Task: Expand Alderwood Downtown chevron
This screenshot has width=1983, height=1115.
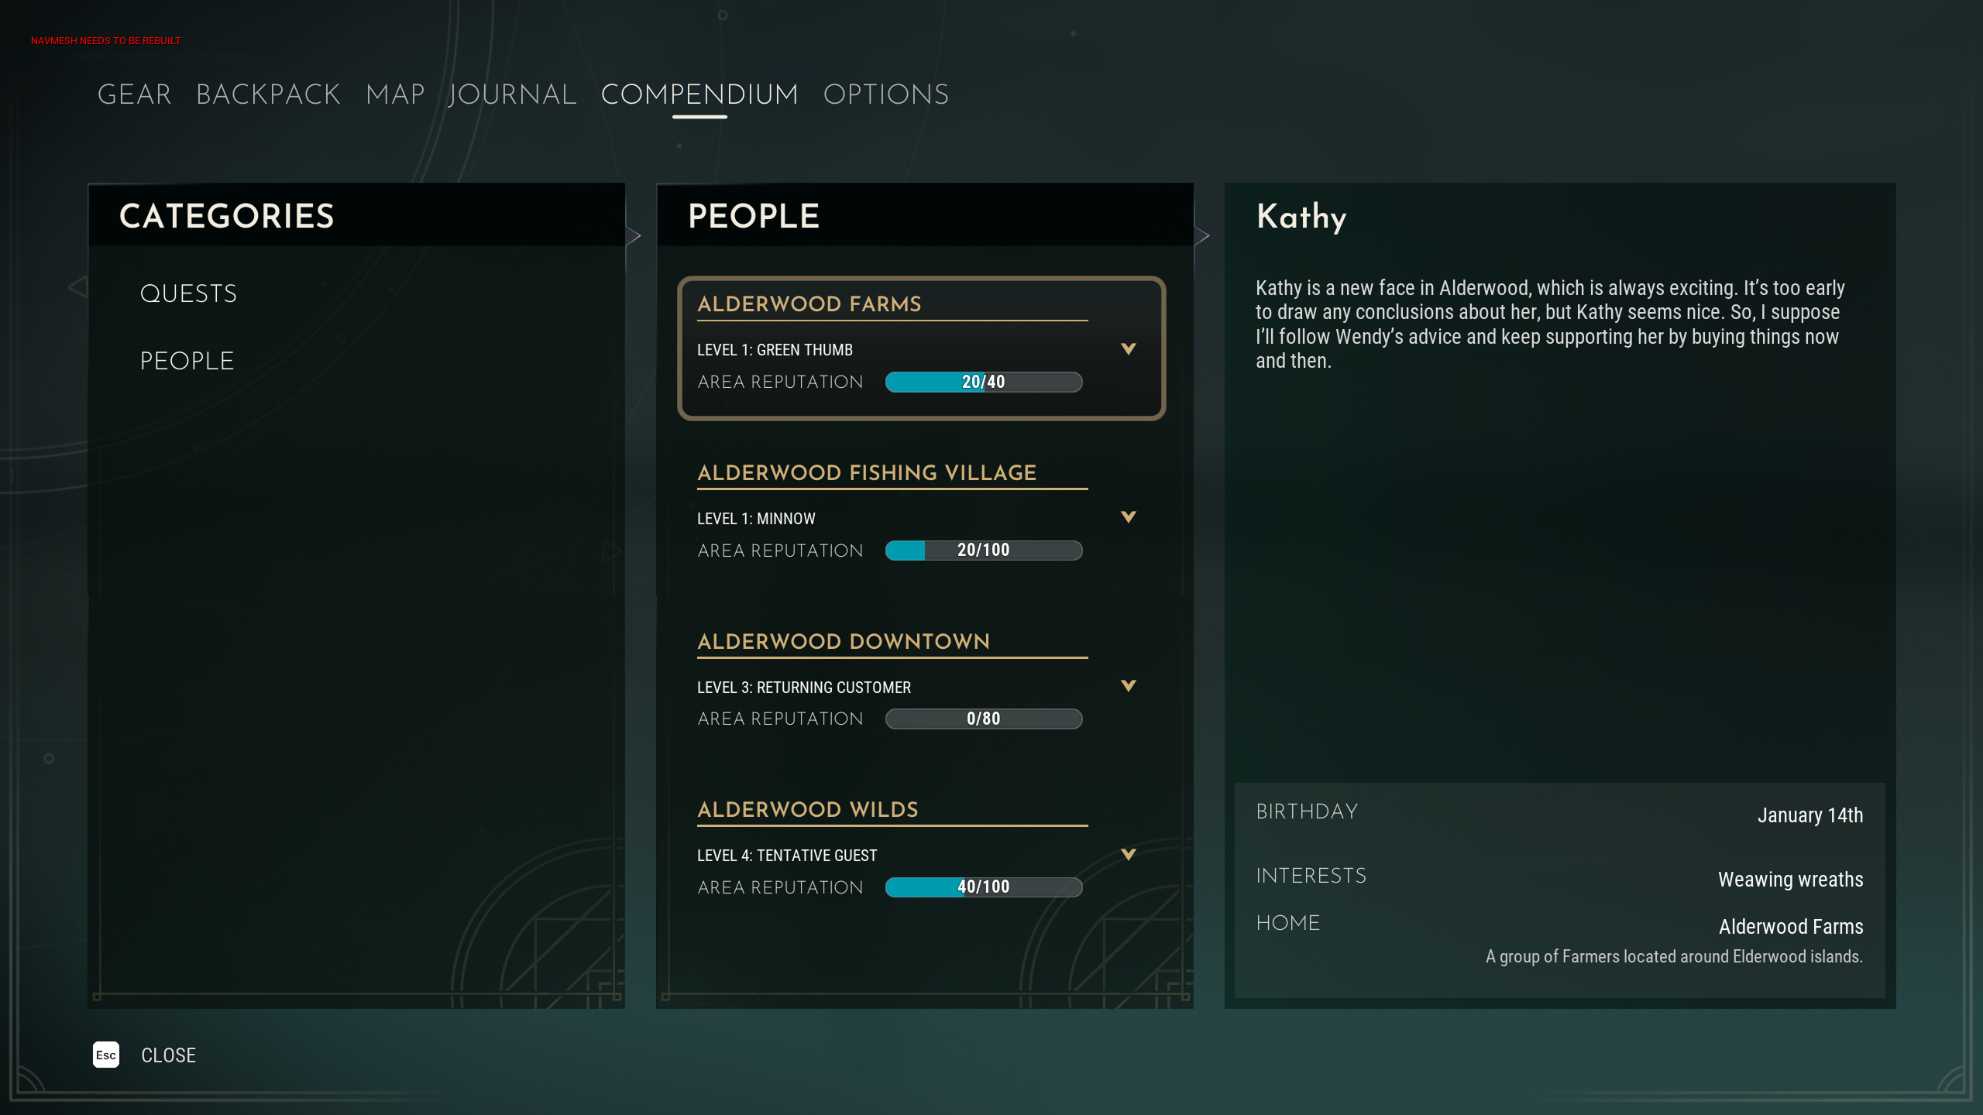Action: [x=1129, y=686]
